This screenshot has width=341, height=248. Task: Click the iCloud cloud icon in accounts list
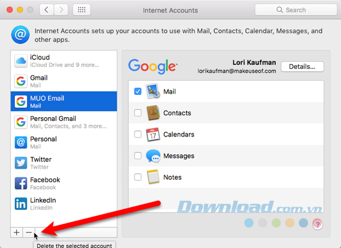pyautogui.click(x=21, y=61)
